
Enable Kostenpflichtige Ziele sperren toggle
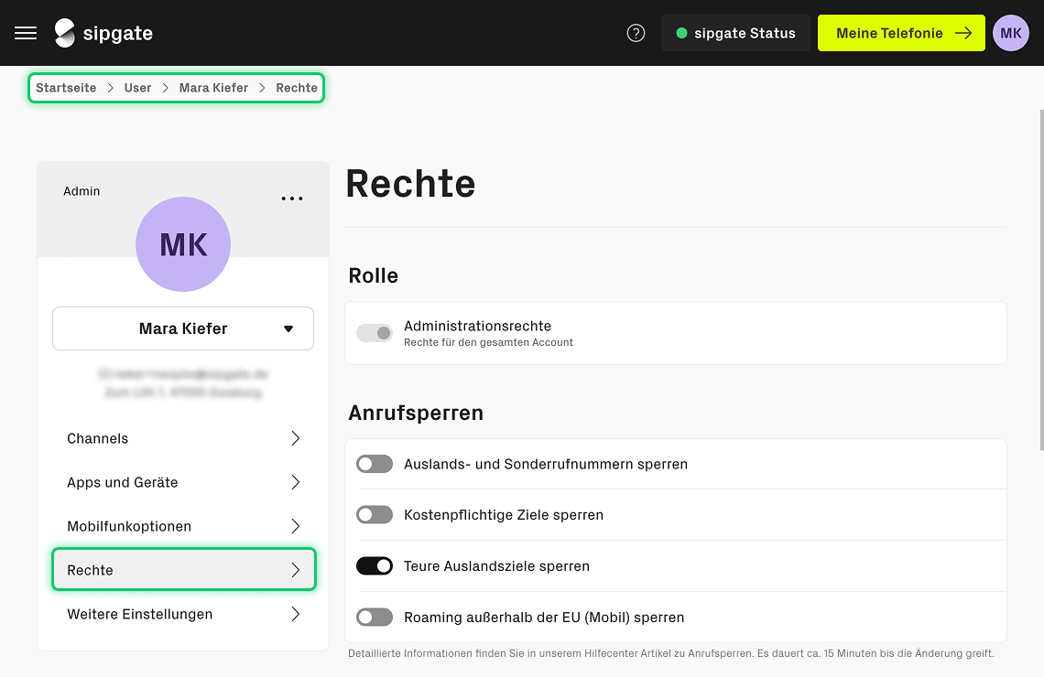coord(375,515)
